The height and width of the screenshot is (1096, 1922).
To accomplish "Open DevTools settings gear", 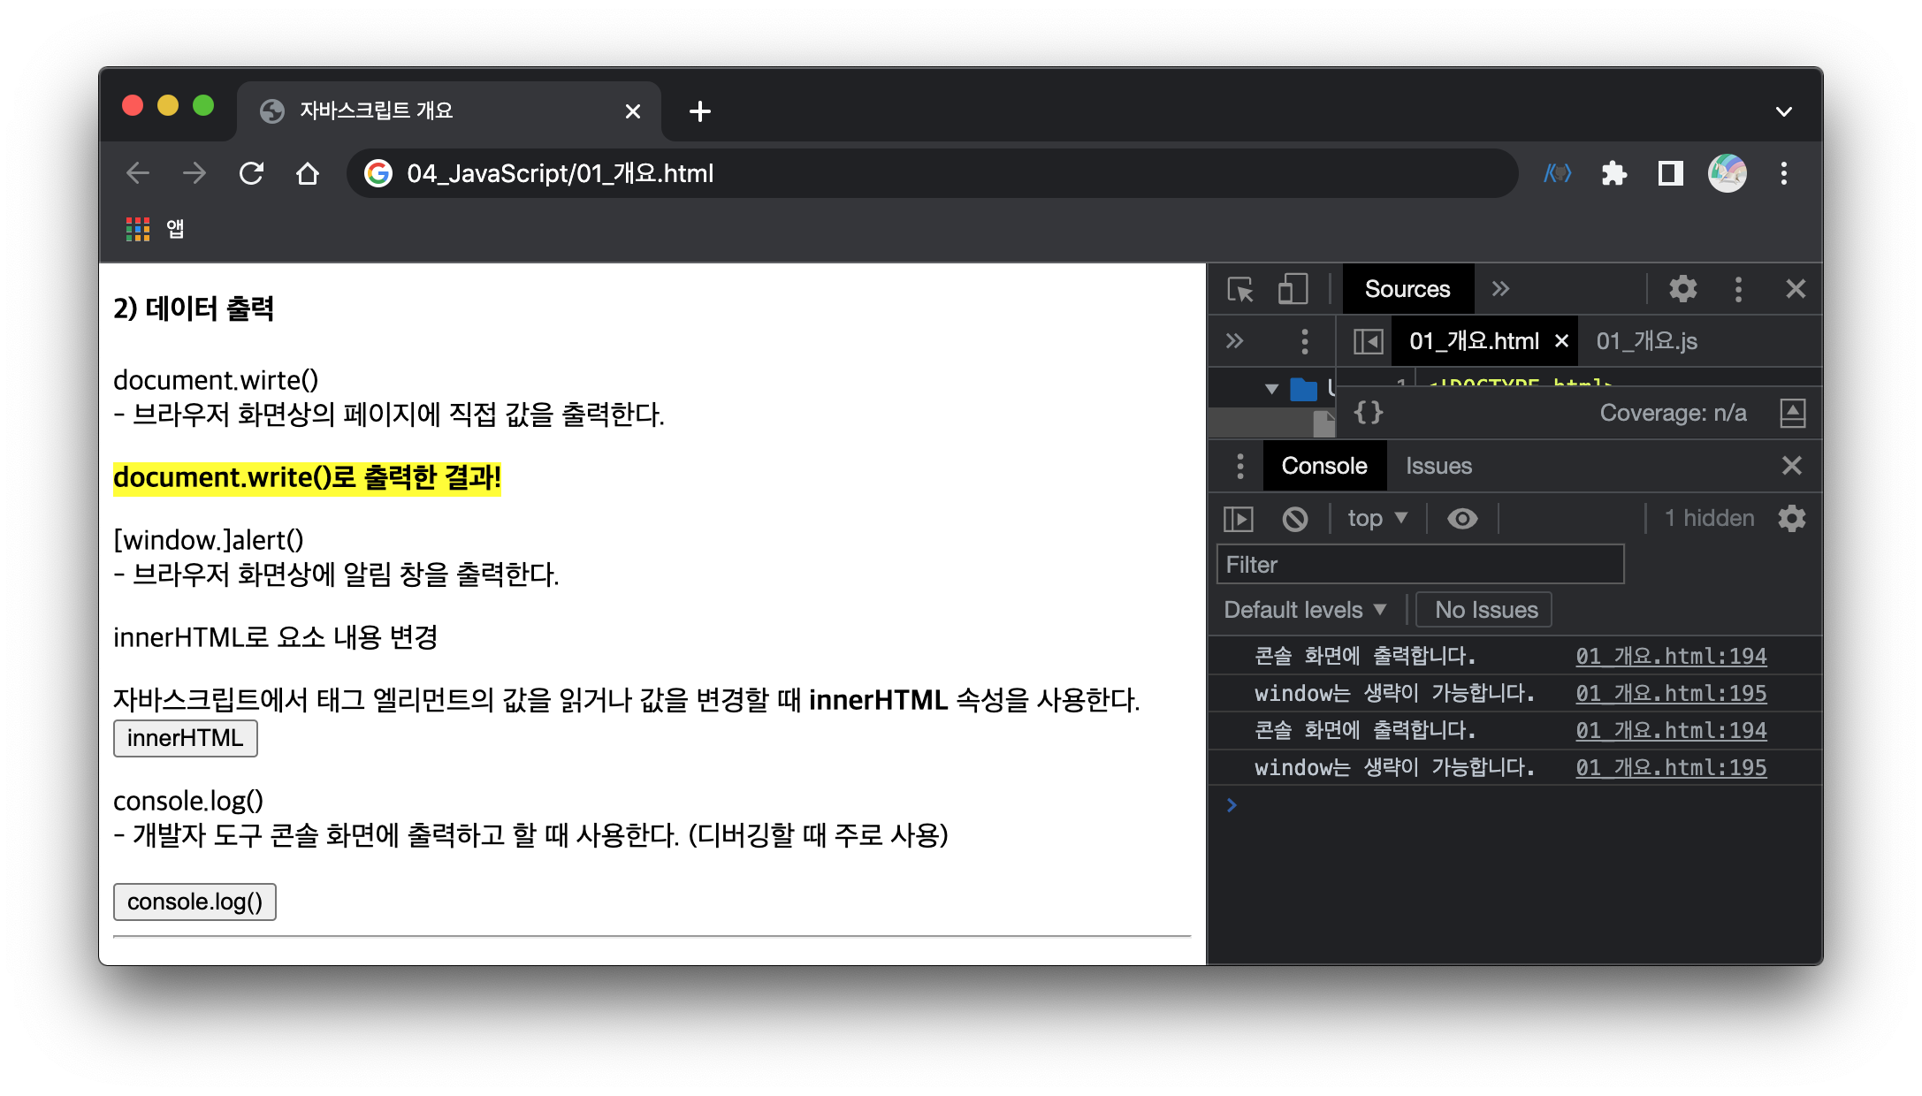I will [1682, 289].
